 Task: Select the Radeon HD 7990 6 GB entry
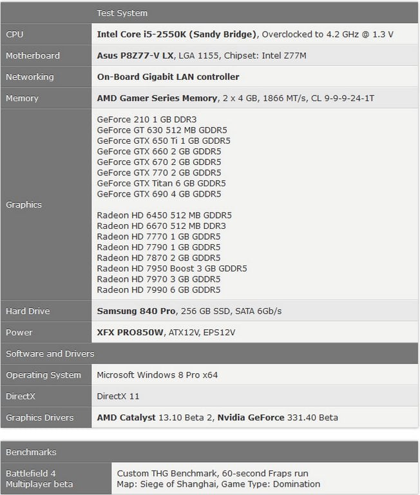tap(158, 289)
